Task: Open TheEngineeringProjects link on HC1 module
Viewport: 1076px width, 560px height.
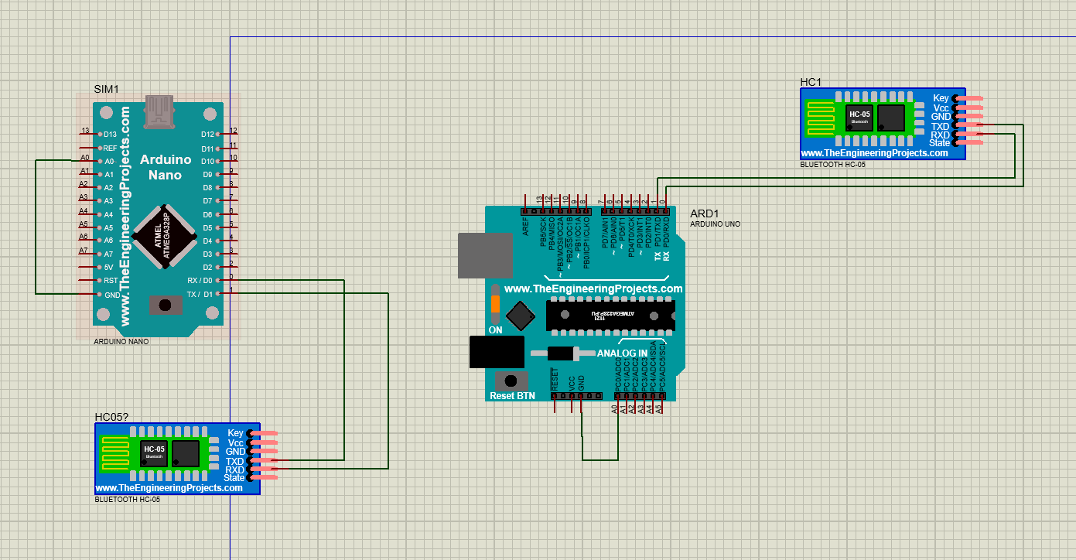Action: click(x=874, y=153)
